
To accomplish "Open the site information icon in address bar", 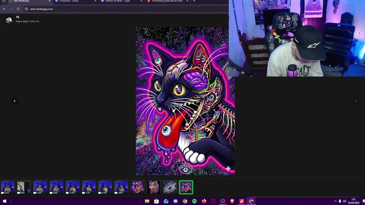I will pos(26,9).
